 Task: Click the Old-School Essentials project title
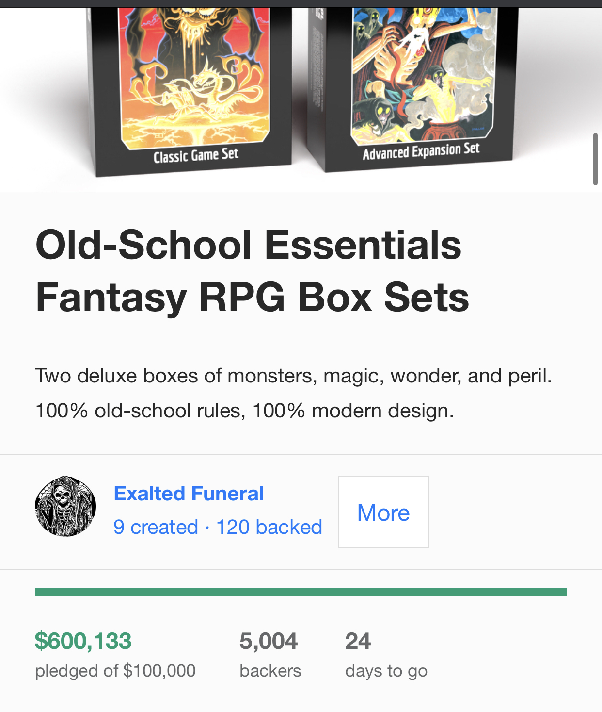tap(252, 271)
